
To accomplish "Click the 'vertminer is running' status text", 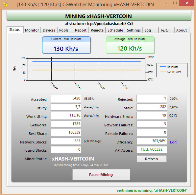I will 152,190.
